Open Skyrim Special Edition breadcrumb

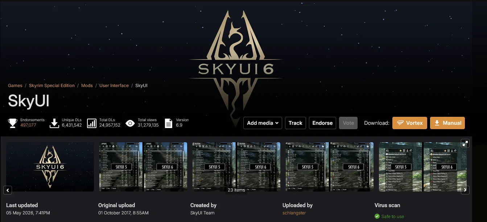[x=52, y=86]
